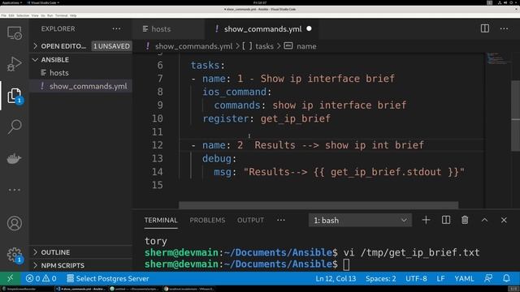The width and height of the screenshot is (520, 292).
Task: Click 'register: get_ip_brief' on line 10
Action: point(266,118)
